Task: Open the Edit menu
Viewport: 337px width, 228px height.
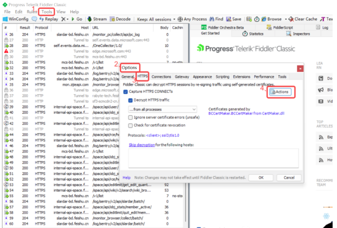Action: point(19,12)
